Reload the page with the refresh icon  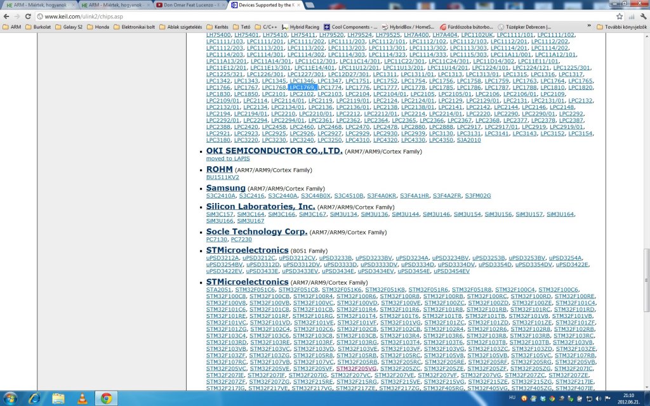tap(28, 16)
